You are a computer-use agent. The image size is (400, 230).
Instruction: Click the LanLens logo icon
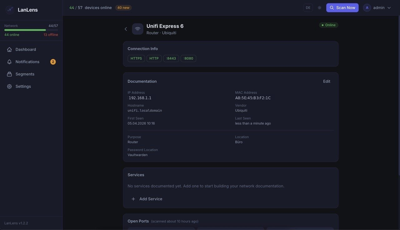(10, 10)
